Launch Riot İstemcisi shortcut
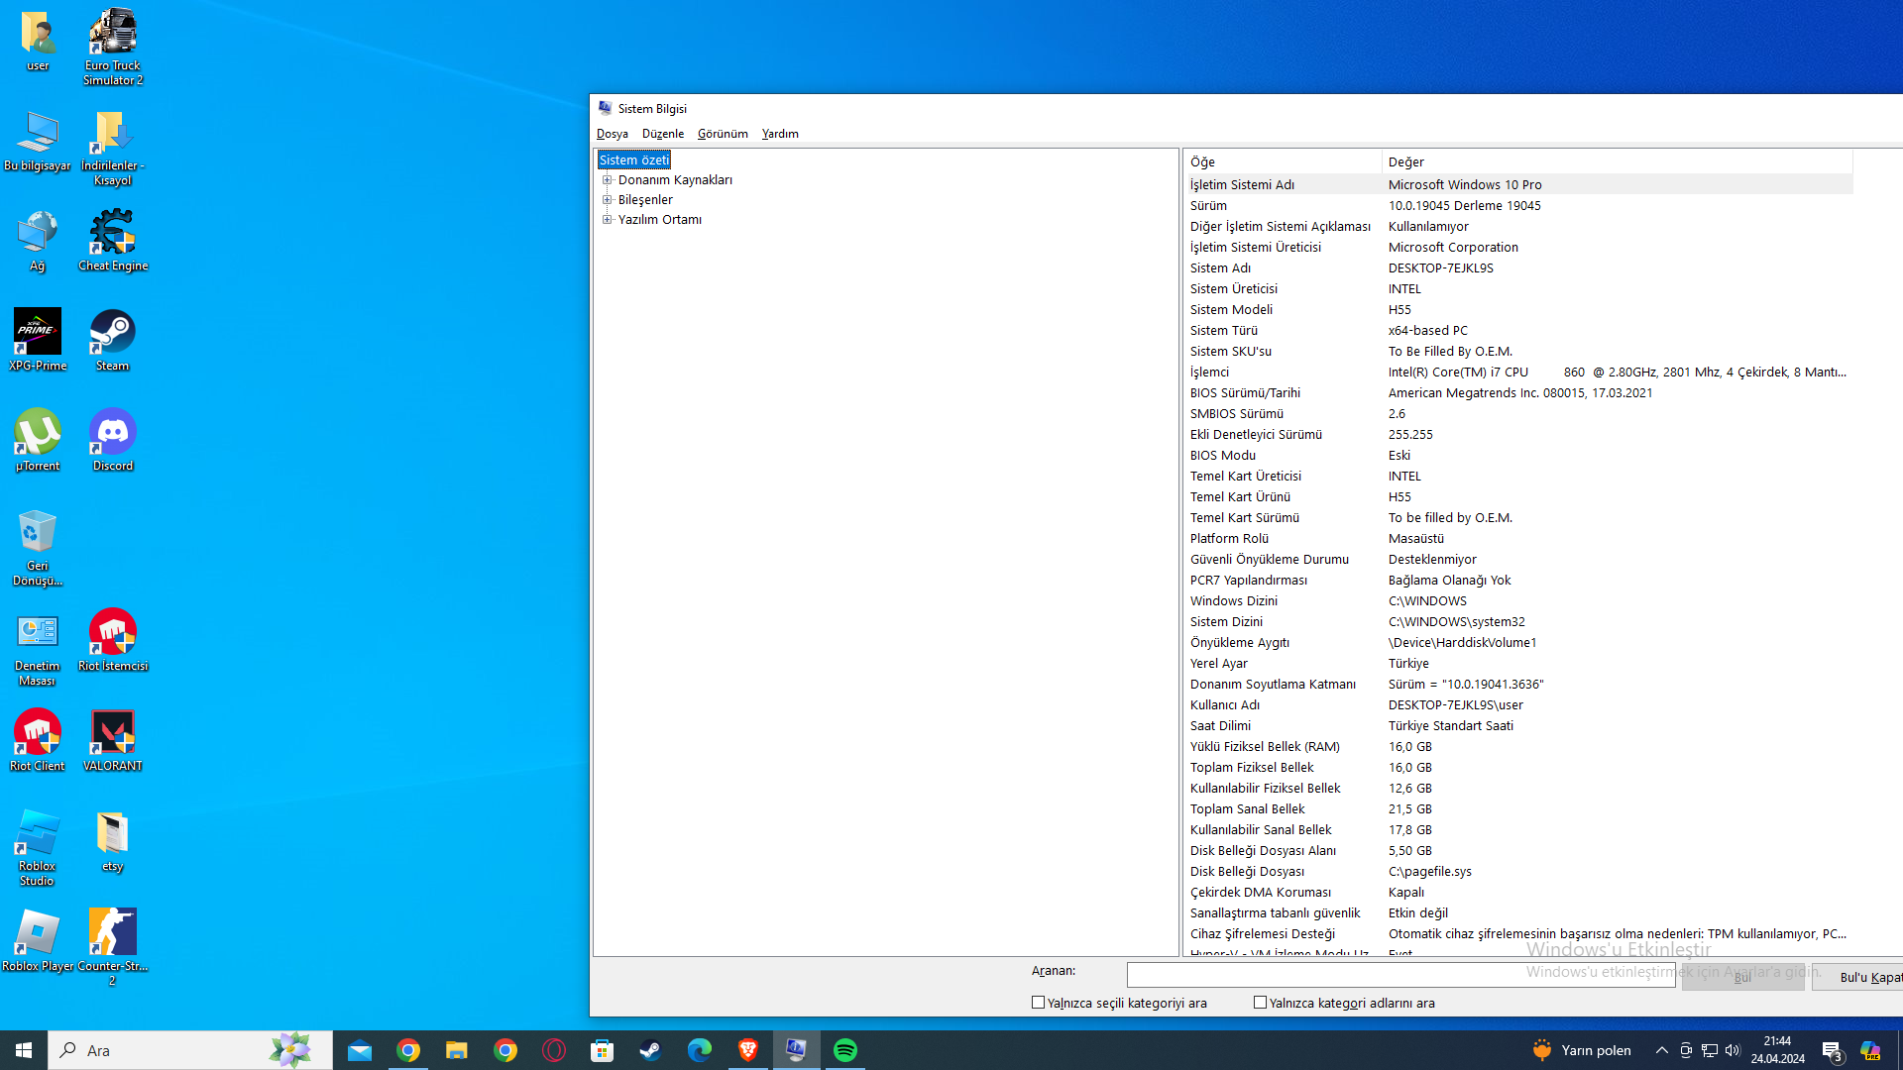This screenshot has width=1903, height=1070. (x=113, y=640)
